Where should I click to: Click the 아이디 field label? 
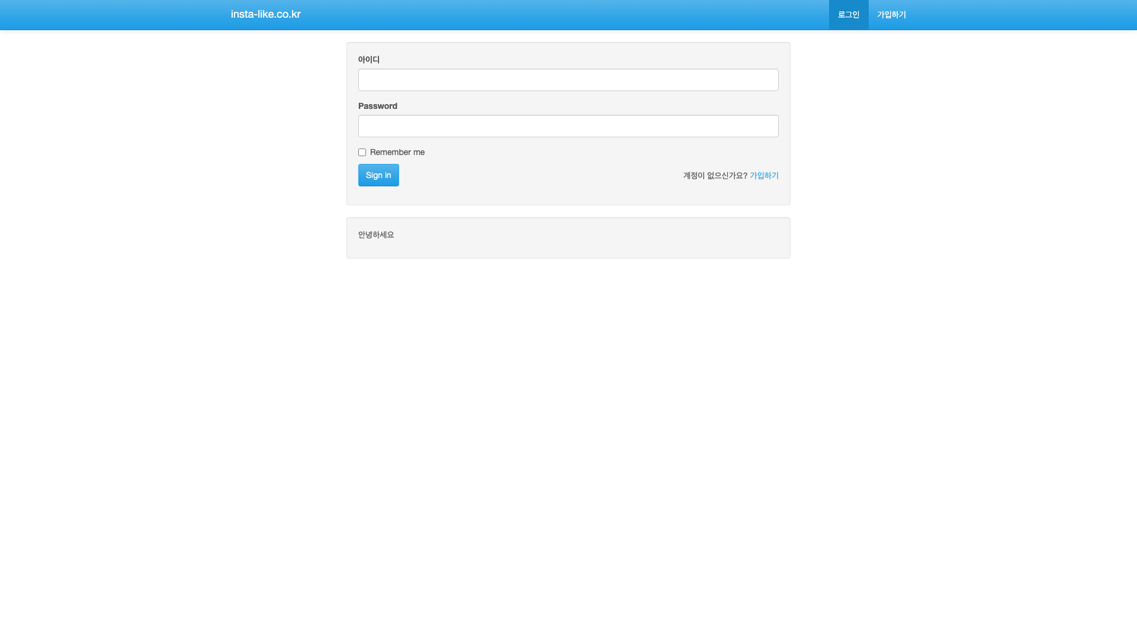368,60
